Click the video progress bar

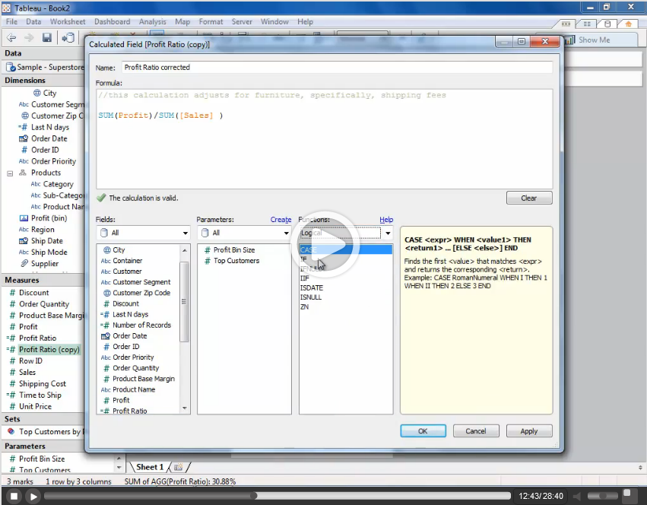coord(274,496)
